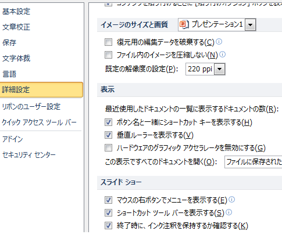The height and width of the screenshot is (238, 282).
Task: Choose the 言語 category
Action: click(9, 74)
